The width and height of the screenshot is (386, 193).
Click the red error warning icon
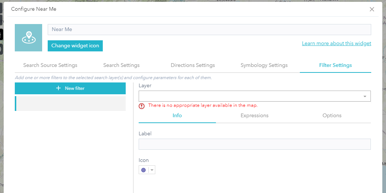pyautogui.click(x=142, y=106)
